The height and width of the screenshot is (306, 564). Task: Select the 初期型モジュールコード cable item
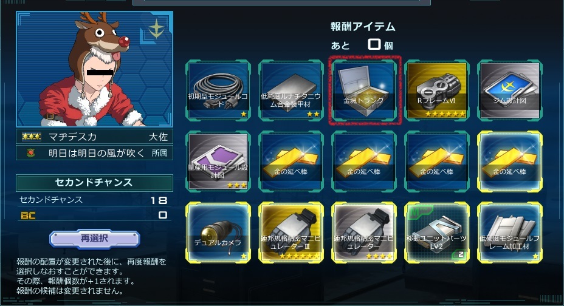click(218, 90)
